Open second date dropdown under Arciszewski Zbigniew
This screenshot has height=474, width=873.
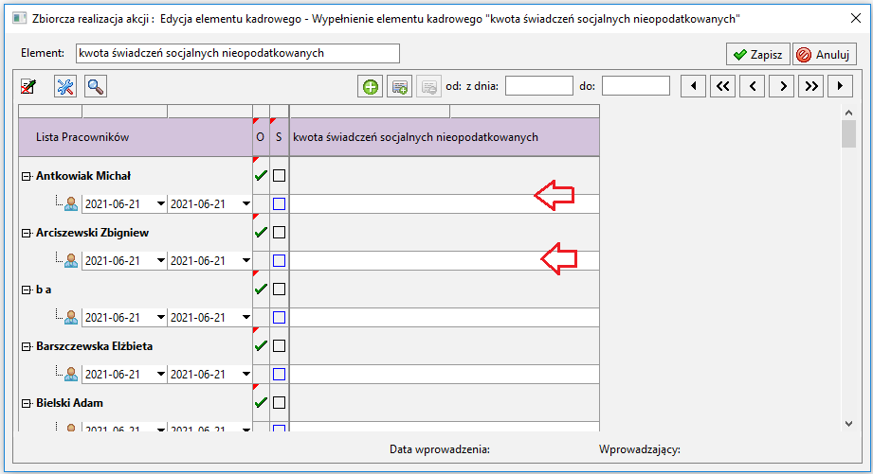246,260
